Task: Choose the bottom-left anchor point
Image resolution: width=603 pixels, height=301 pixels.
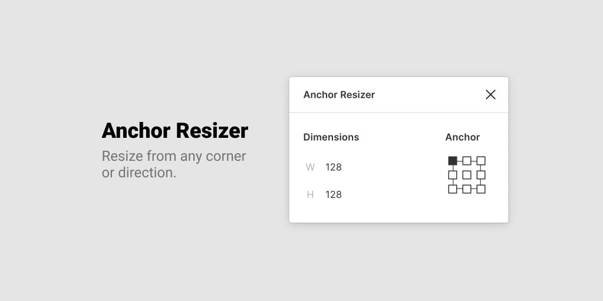Action: click(453, 189)
